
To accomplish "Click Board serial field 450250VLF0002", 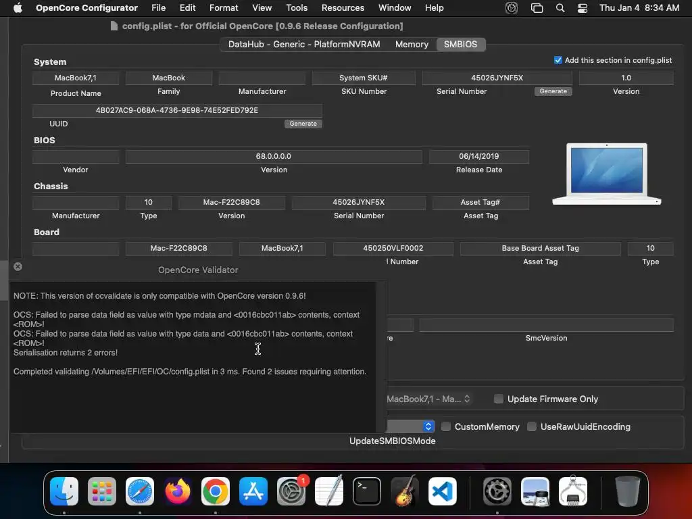I will coord(393,248).
